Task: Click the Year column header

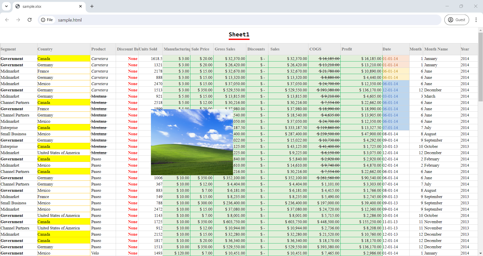Action: 469,49
